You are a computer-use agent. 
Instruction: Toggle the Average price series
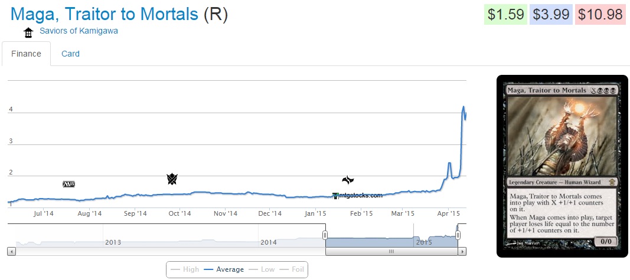pos(224,269)
